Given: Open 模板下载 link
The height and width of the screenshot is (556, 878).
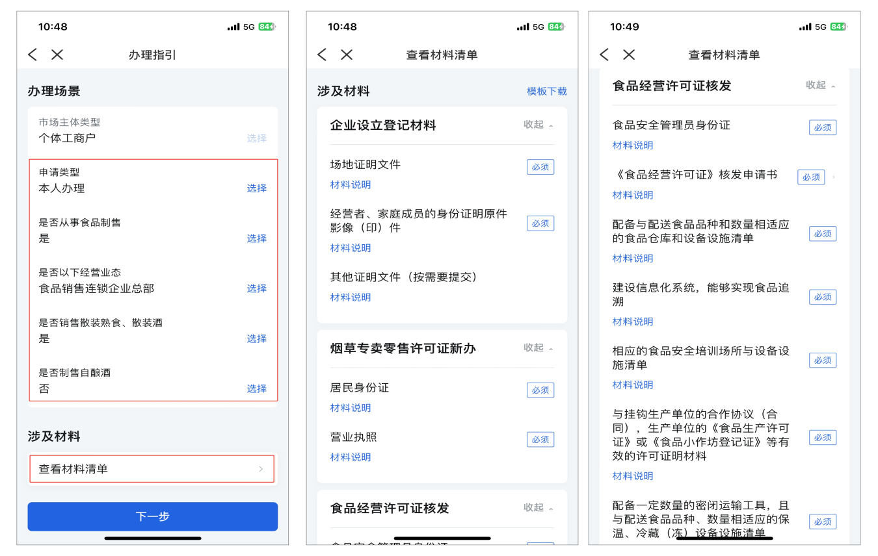Looking at the screenshot, I should tap(546, 92).
